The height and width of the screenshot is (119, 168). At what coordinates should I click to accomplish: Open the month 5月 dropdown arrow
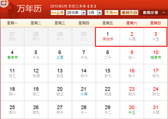pos(99,13)
